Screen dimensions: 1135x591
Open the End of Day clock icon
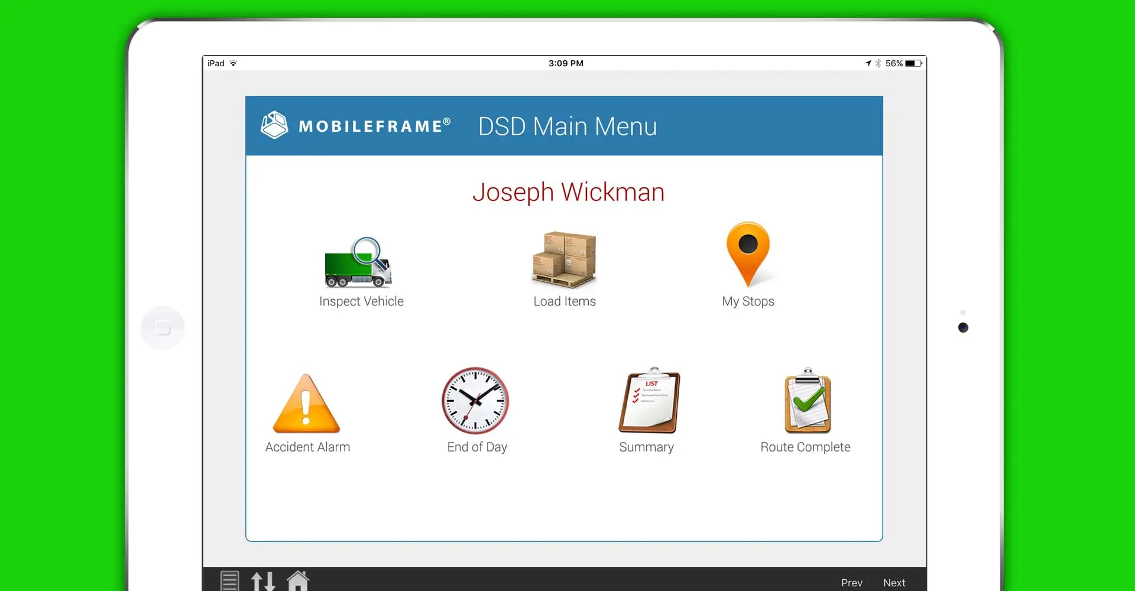[475, 401]
